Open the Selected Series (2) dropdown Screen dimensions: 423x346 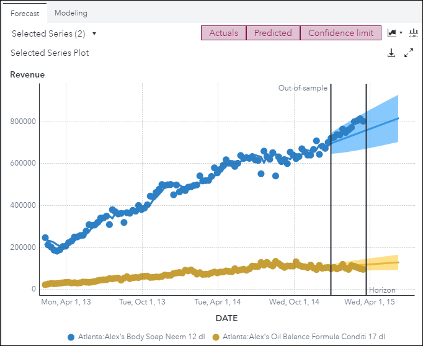pos(54,33)
